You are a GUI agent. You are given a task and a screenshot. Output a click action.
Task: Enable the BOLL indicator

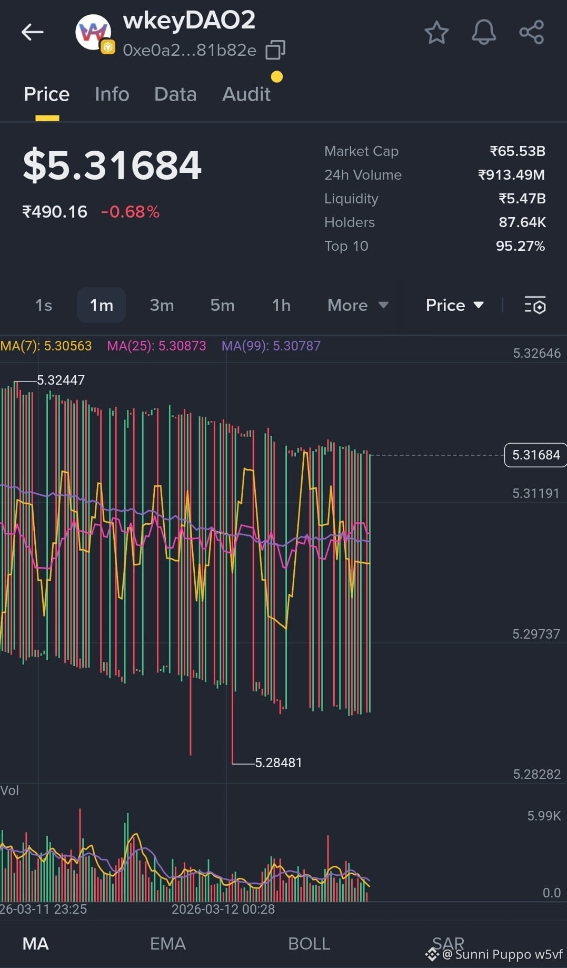[309, 943]
